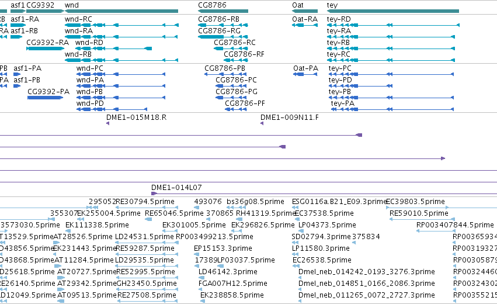
Task: Select the tey gene label
Action: [x=332, y=5]
